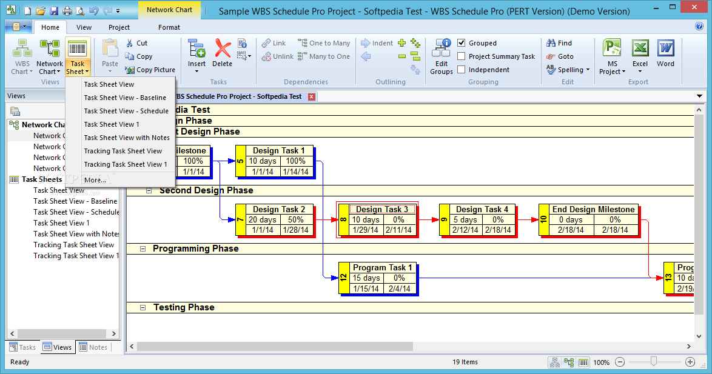The image size is (712, 374).
Task: Open the Format ribbon tab
Action: click(169, 27)
